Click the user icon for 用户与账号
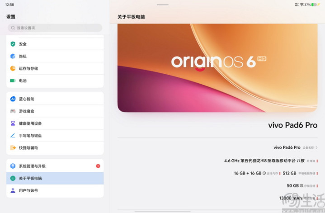The image size is (325, 213). (x=13, y=190)
